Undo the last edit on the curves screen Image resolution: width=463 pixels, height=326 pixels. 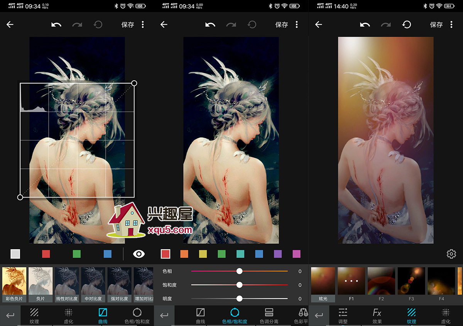(x=56, y=24)
